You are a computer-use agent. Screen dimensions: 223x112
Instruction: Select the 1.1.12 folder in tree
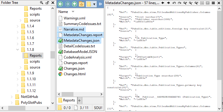[x=28, y=91]
